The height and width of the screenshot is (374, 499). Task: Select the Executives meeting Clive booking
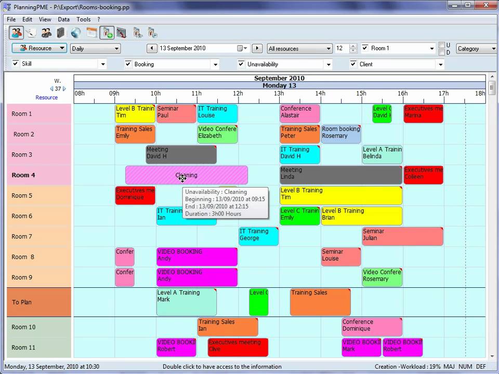[238, 348]
